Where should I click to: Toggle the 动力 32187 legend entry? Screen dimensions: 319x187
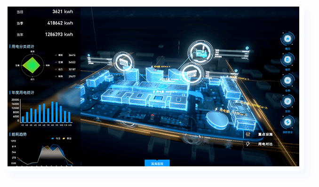pos(65,70)
